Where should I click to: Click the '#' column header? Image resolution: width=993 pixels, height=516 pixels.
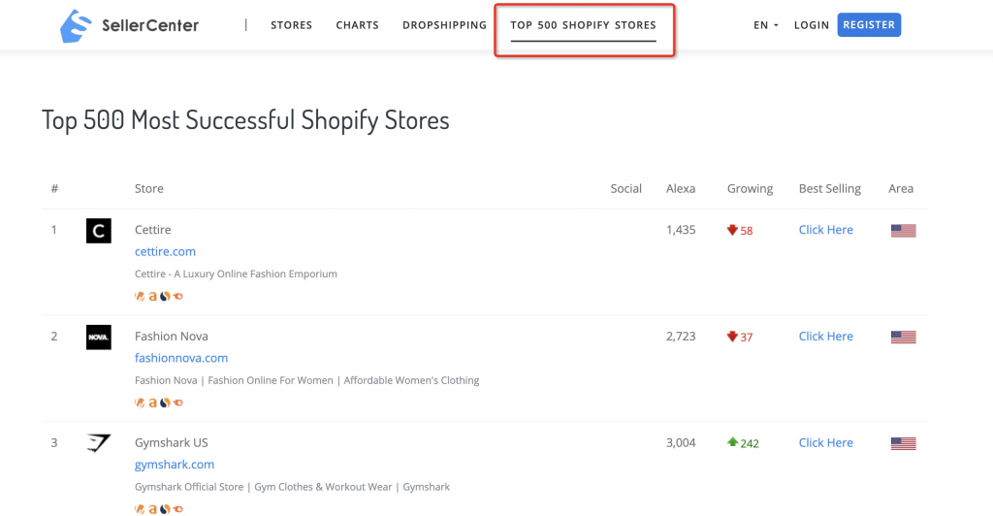(54, 189)
